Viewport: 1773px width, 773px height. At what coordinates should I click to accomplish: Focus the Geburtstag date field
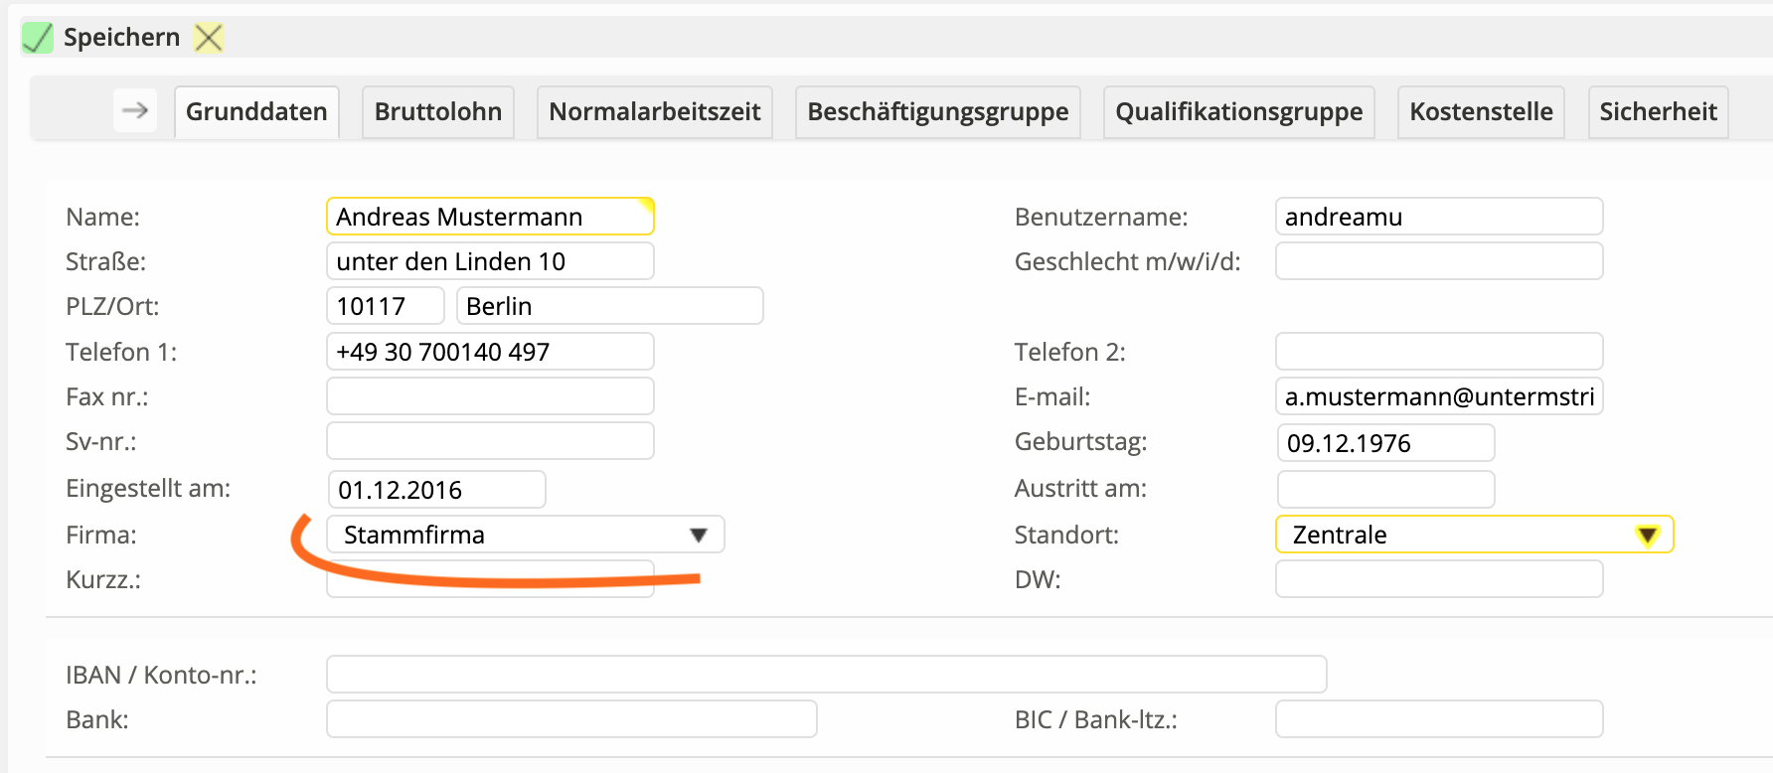coord(1384,443)
